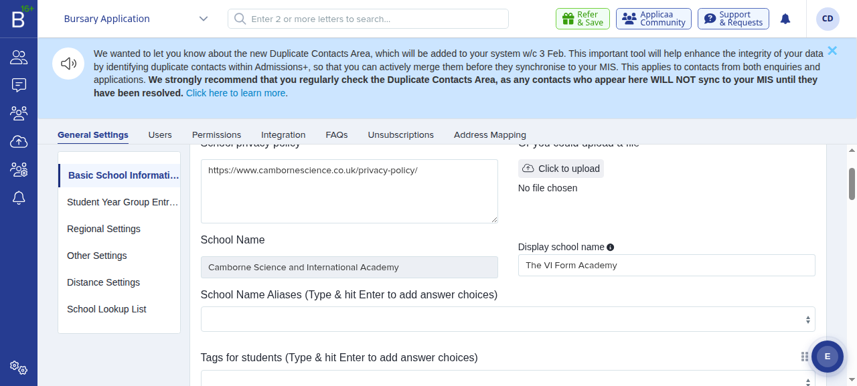Screen dimensions: 857x386
Task: Open the Tags for students selector
Action: click(508, 378)
